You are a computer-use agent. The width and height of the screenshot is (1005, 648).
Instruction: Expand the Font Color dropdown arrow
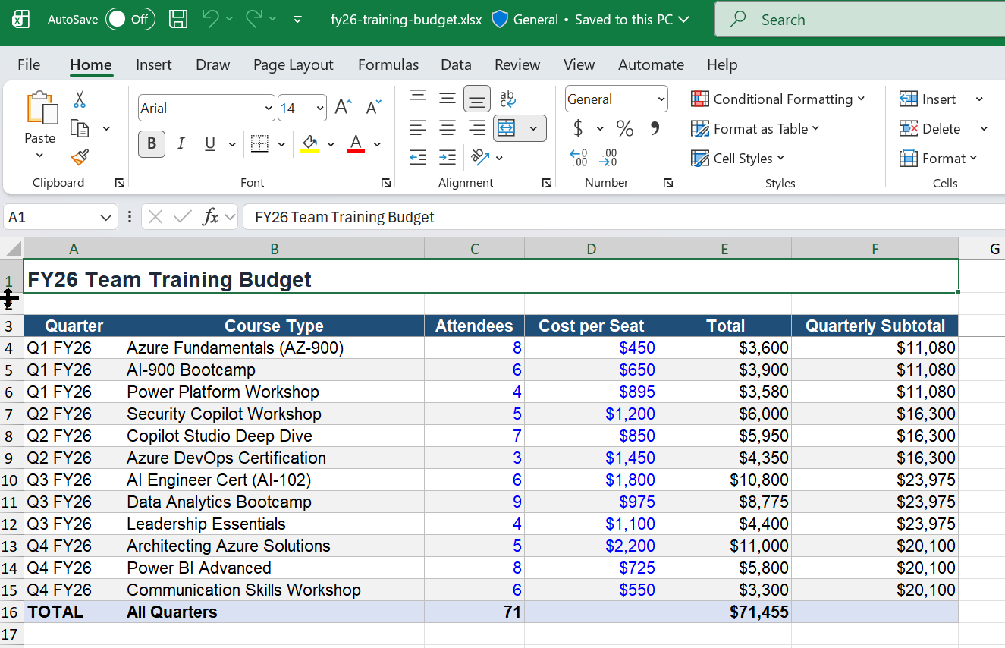[x=376, y=144]
